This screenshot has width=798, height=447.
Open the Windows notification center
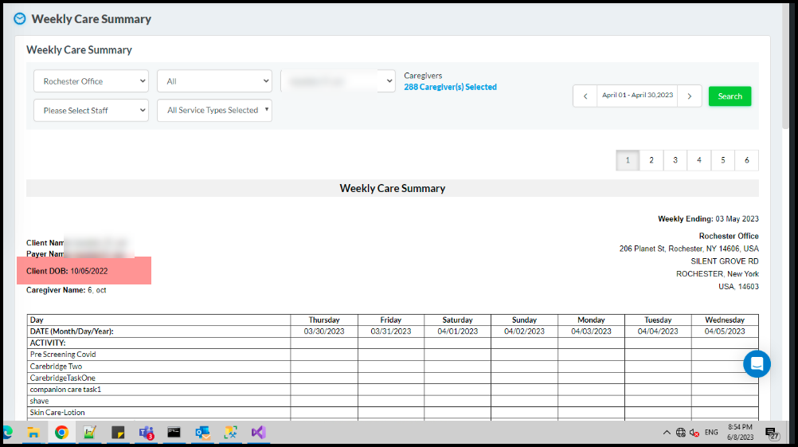click(x=772, y=433)
